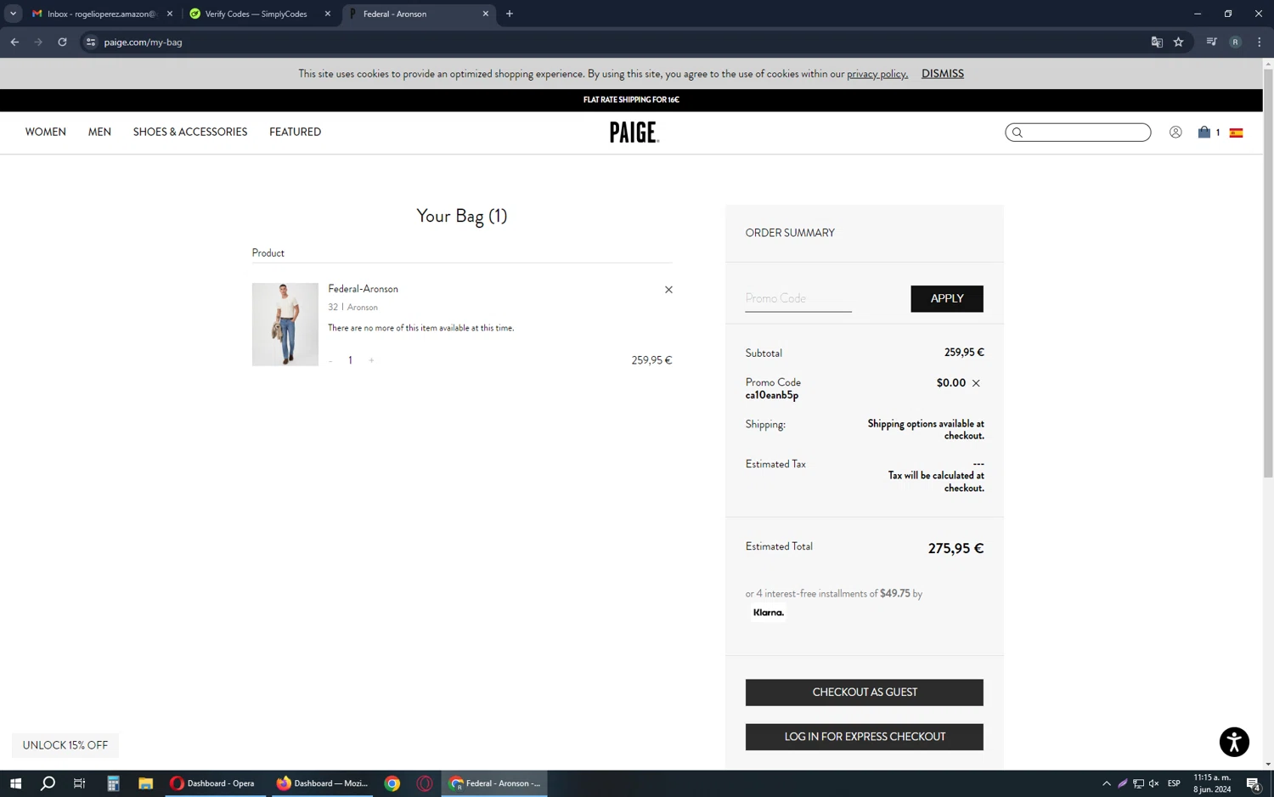View site information icon in address bar
The image size is (1274, 797).
(91, 42)
